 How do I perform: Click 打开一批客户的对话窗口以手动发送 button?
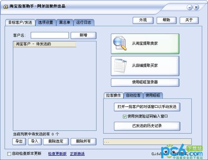(x=147, y=107)
